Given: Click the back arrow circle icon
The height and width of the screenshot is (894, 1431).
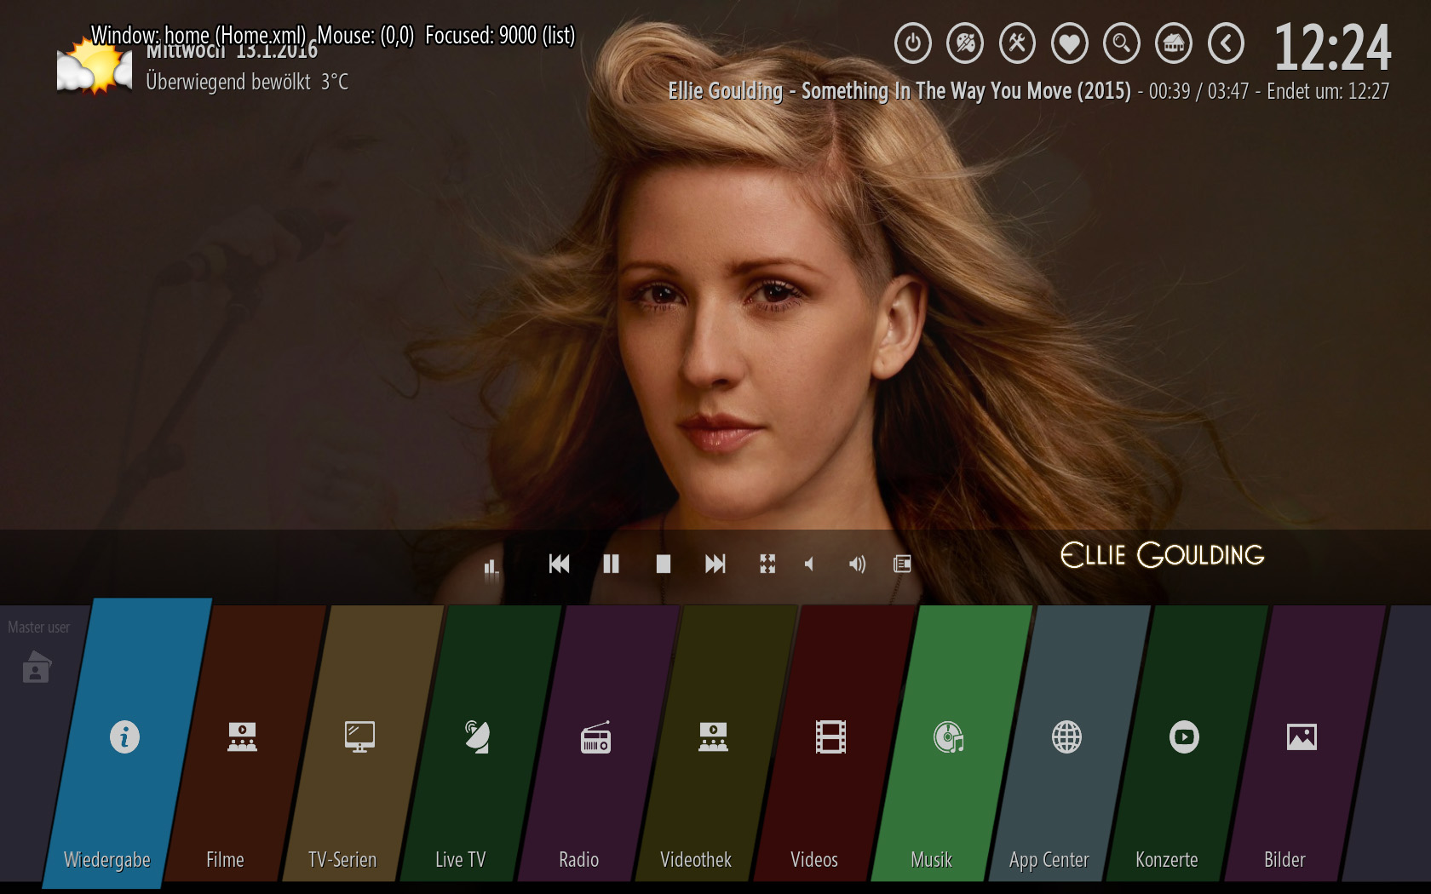Looking at the screenshot, I should click(x=1227, y=43).
